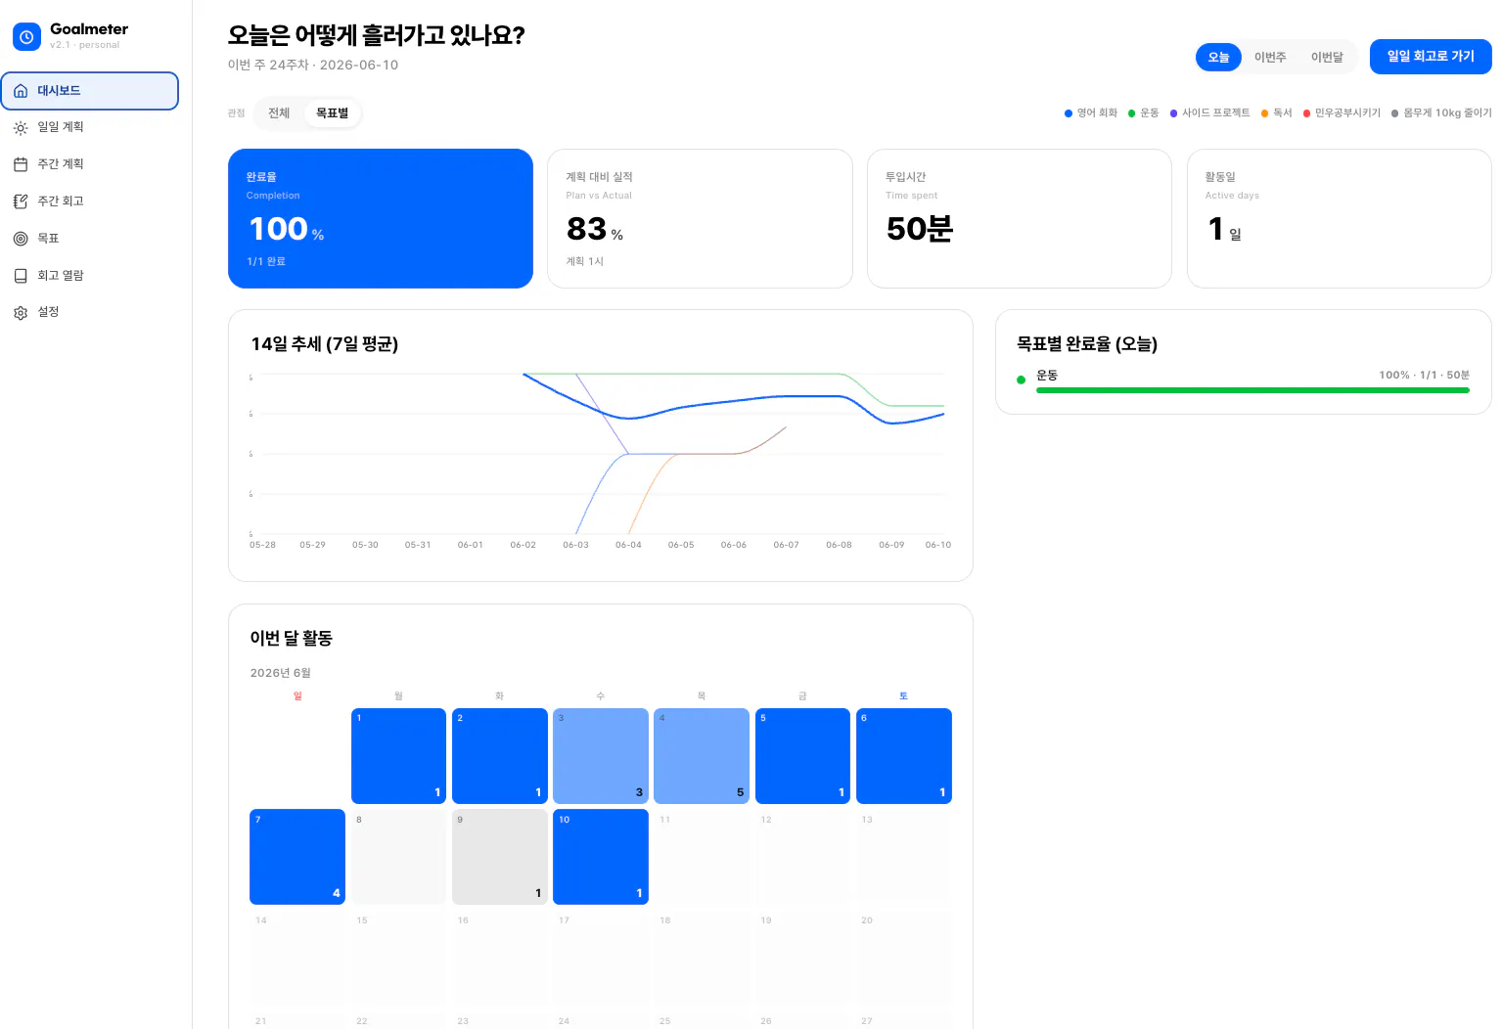This screenshot has height=1029, width=1502.
Task: Go to 일일 계획 page
Action: (90, 127)
